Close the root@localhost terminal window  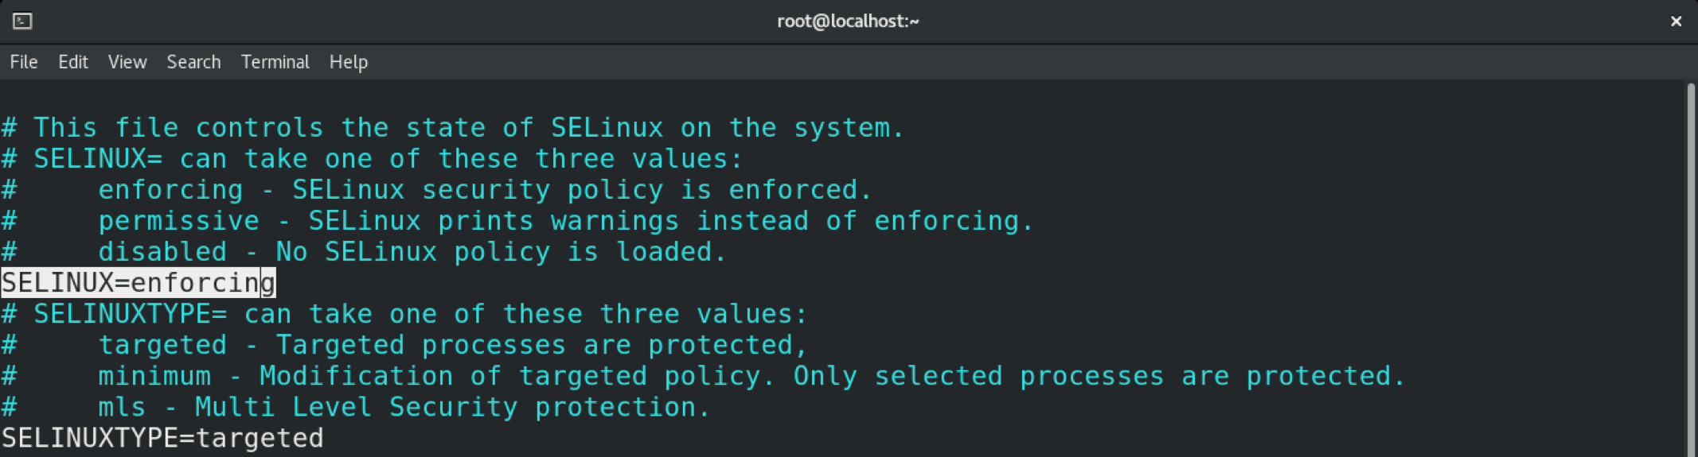(1676, 21)
